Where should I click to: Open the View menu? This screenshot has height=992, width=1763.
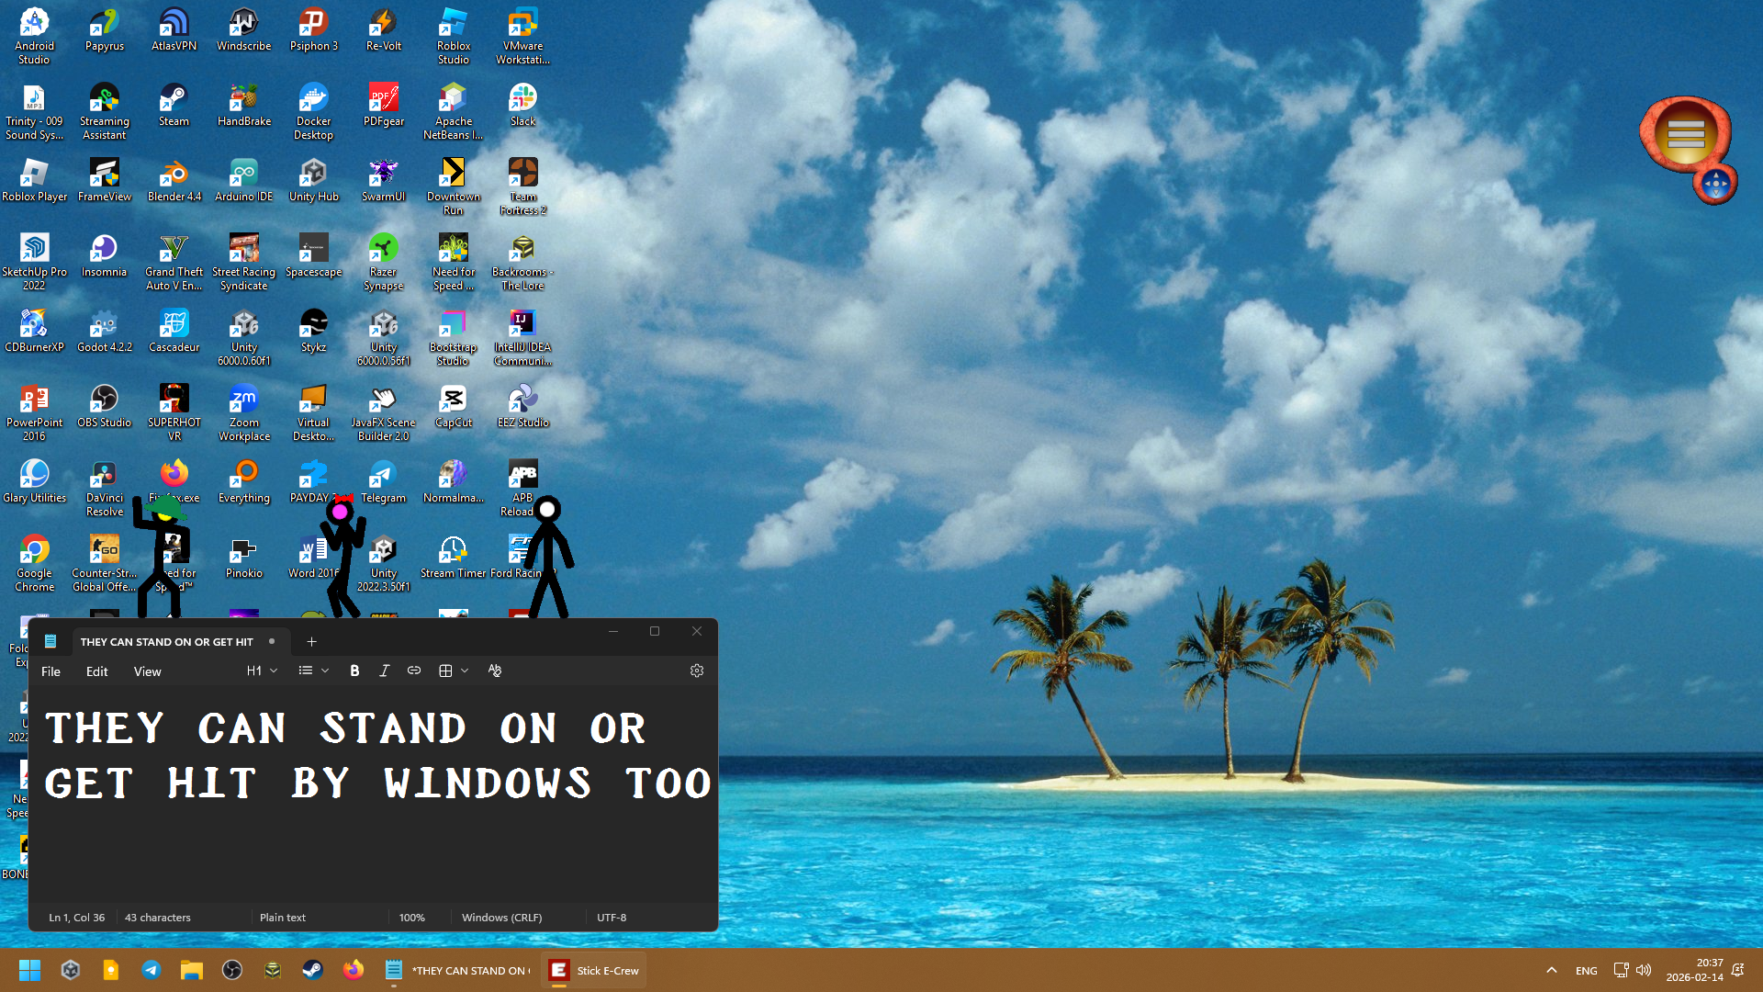click(x=147, y=671)
